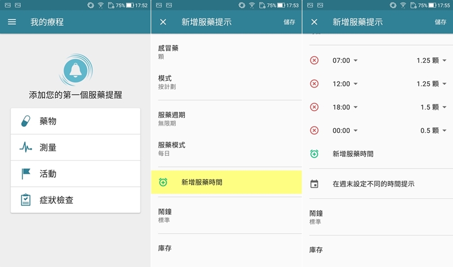Tap 新增服藥時間 text in right screen
The image size is (453, 267).
[x=353, y=154]
